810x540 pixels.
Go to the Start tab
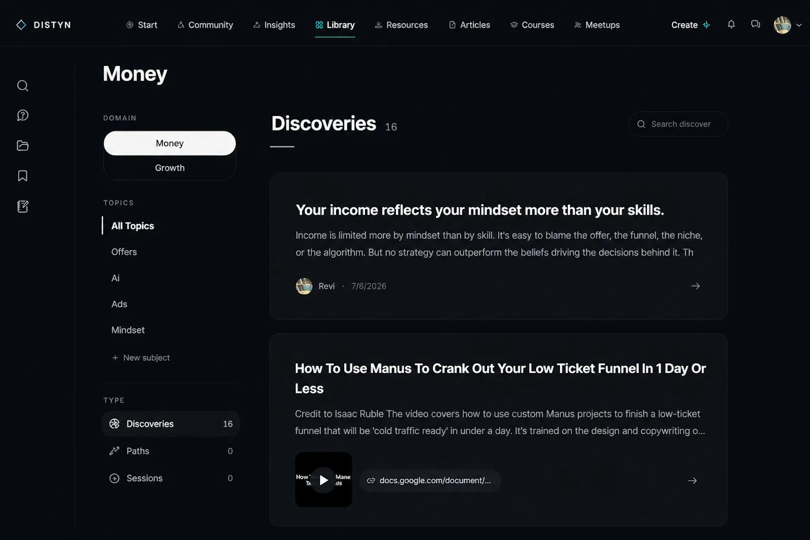tap(142, 25)
